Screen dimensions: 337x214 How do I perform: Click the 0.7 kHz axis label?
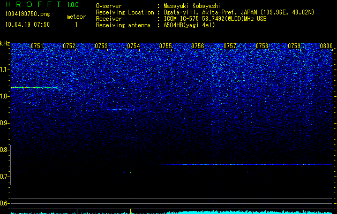[4, 177]
